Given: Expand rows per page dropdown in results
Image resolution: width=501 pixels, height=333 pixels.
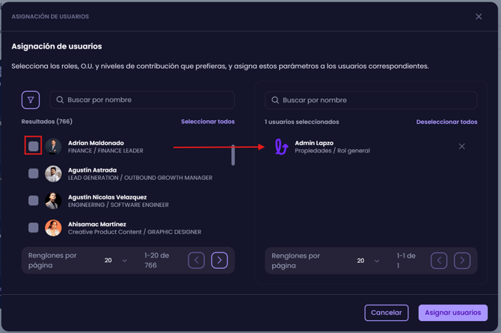Looking at the screenshot, I should pyautogui.click(x=116, y=261).
